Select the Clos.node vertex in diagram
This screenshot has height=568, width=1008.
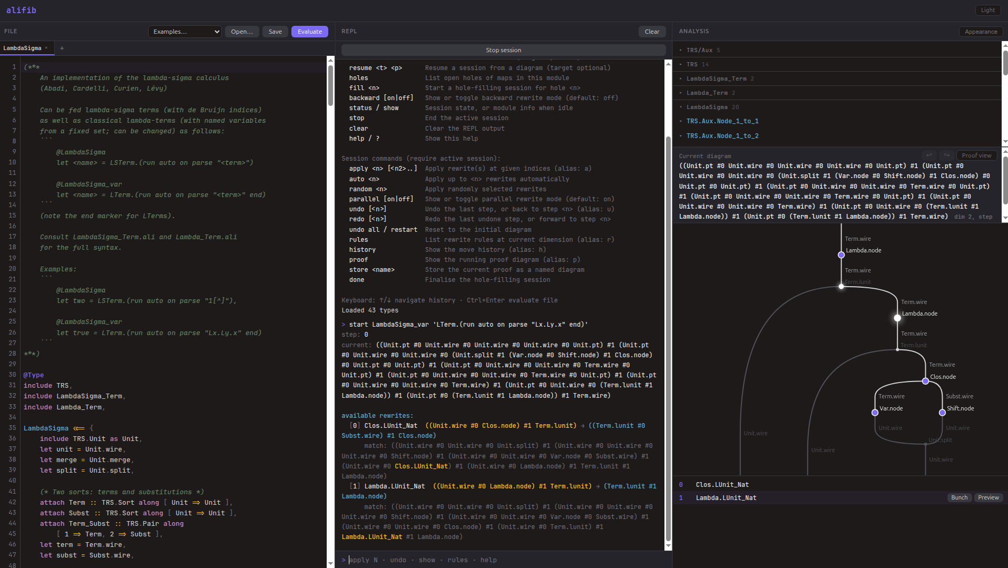[x=925, y=381]
